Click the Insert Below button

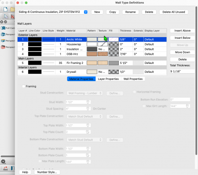click(x=183, y=38)
